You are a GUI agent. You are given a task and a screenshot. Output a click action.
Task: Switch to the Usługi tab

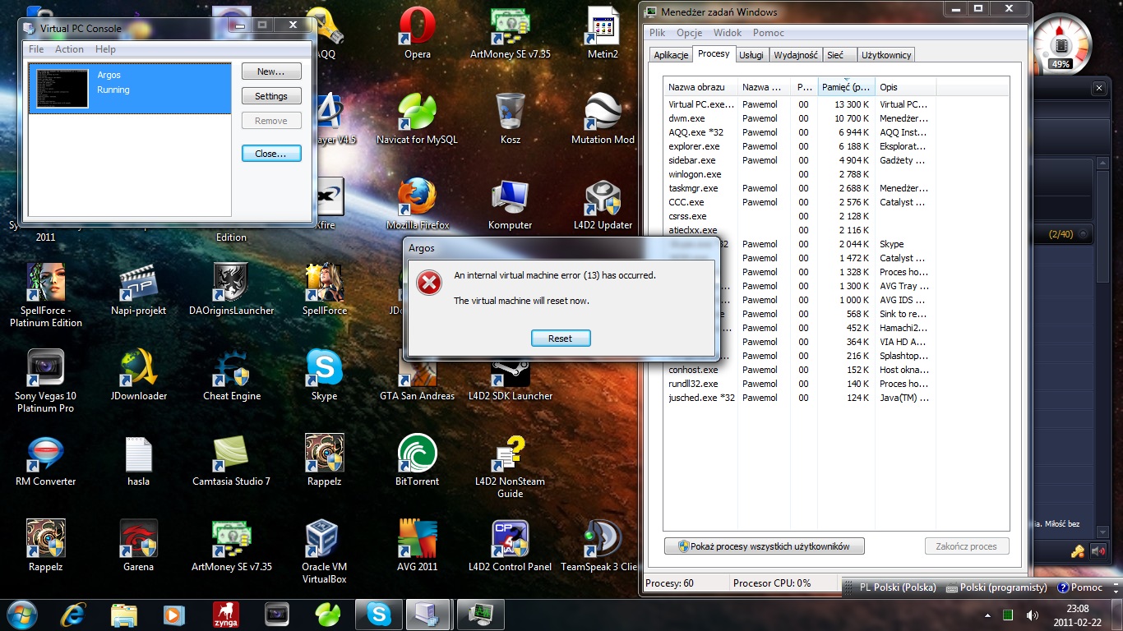coord(751,55)
